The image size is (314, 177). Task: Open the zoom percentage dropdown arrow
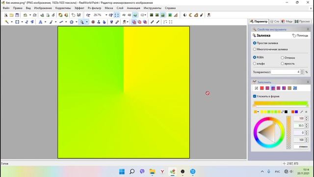[x=106, y=15]
